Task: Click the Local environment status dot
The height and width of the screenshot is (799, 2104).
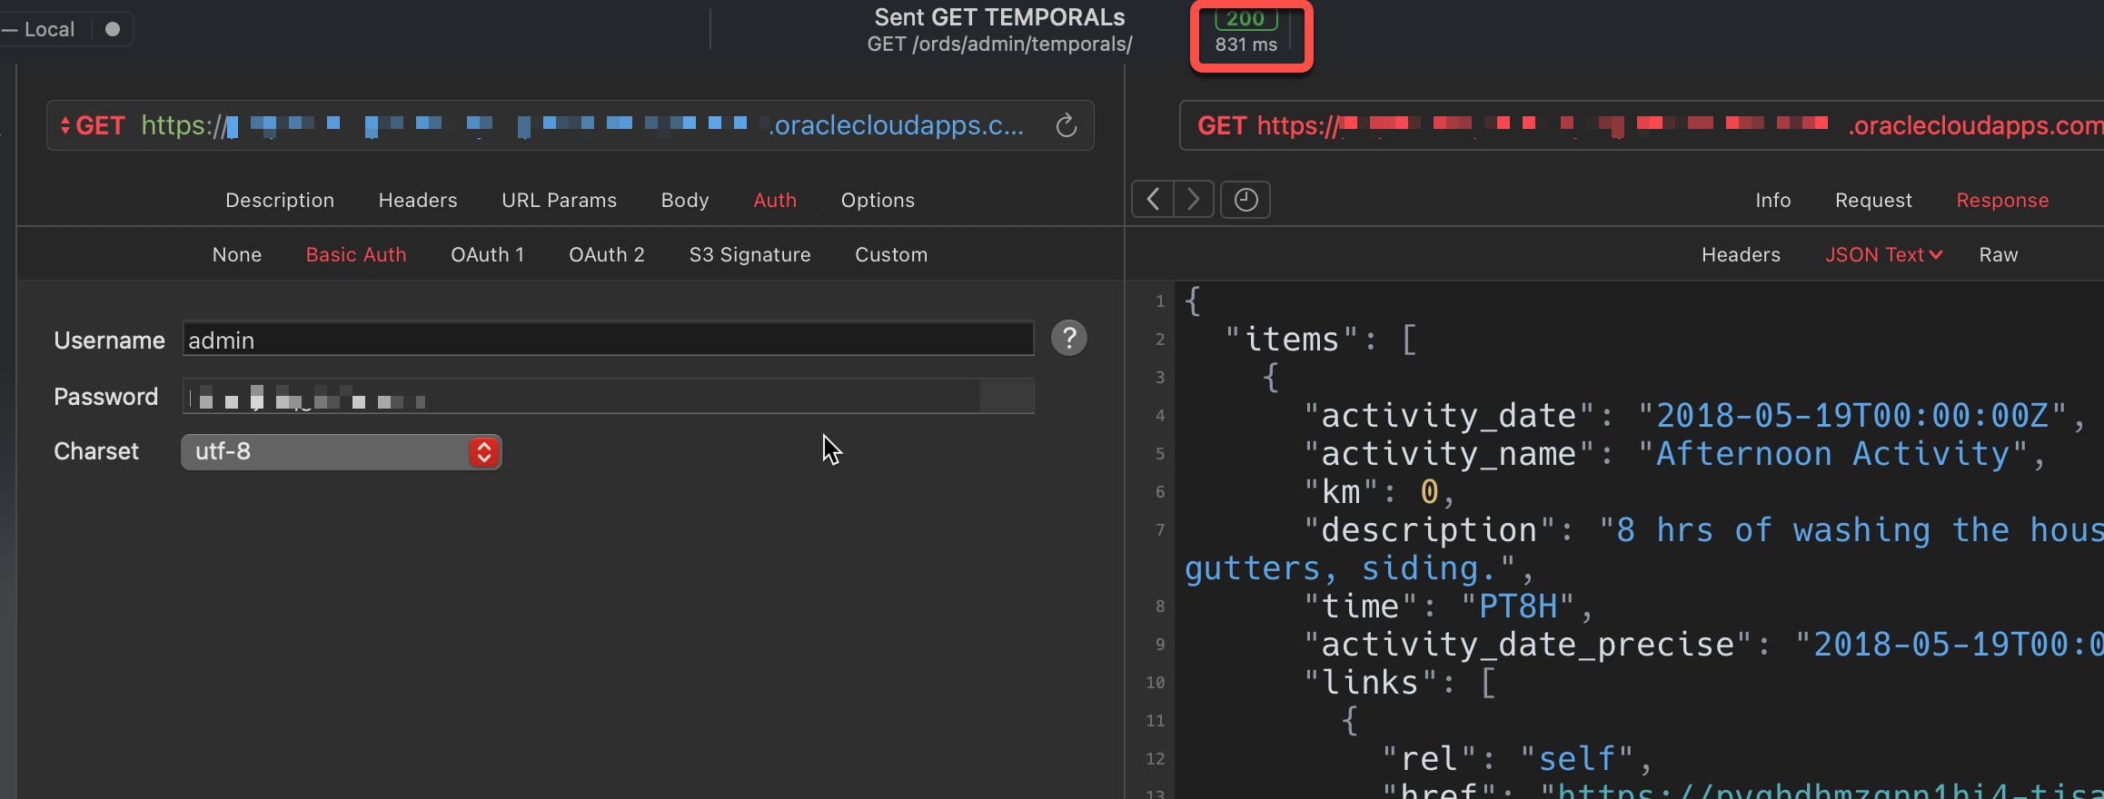Action: point(113,29)
